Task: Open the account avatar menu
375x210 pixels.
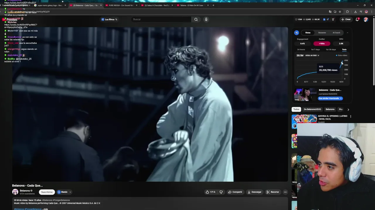Action: 366,19
